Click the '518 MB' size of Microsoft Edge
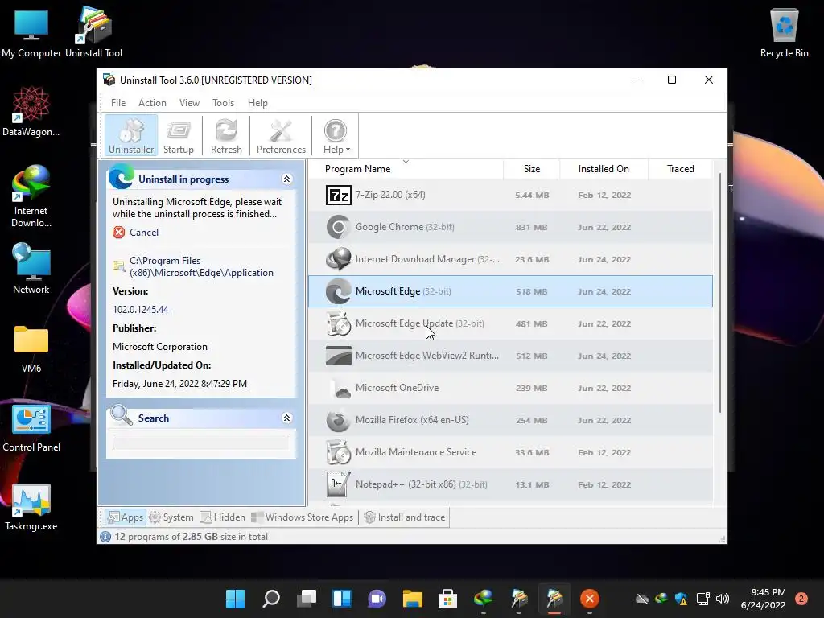This screenshot has width=824, height=618. click(x=531, y=291)
